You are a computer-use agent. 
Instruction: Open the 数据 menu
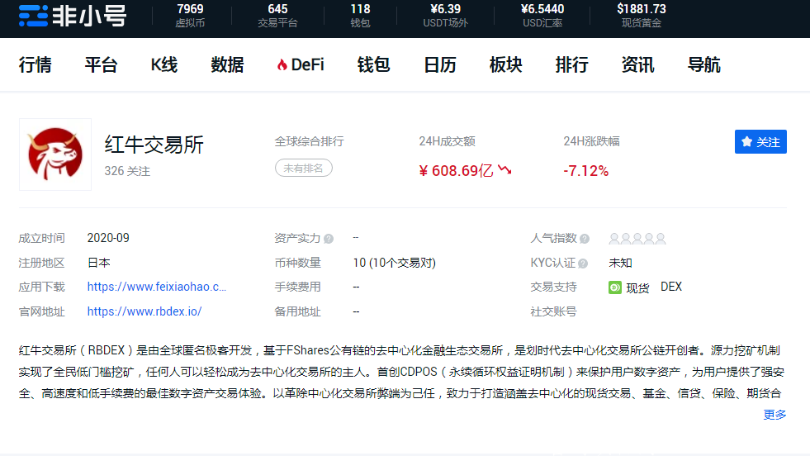click(x=227, y=65)
